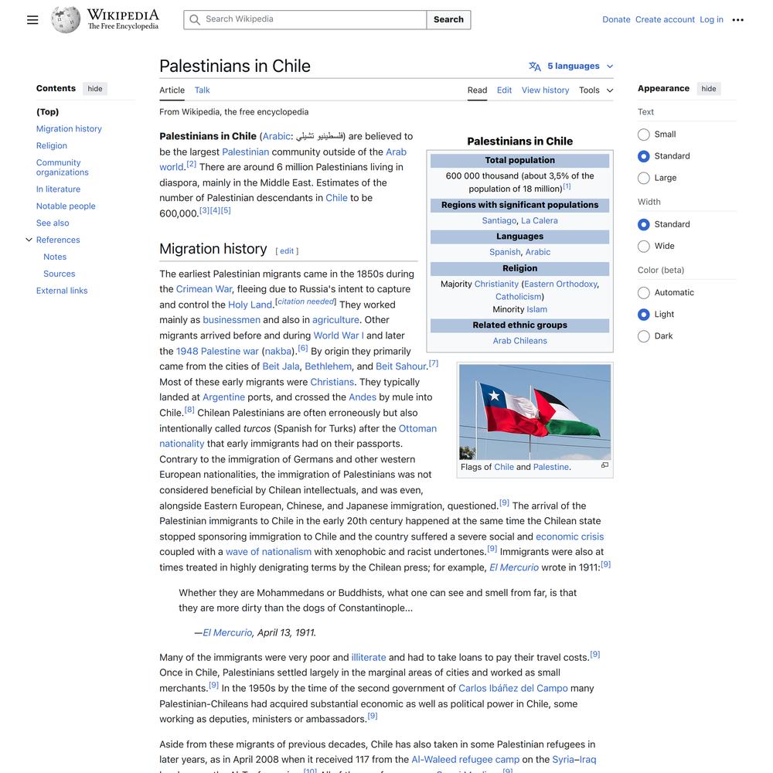Jump to Religion in contents
The image size is (773, 773).
[52, 146]
